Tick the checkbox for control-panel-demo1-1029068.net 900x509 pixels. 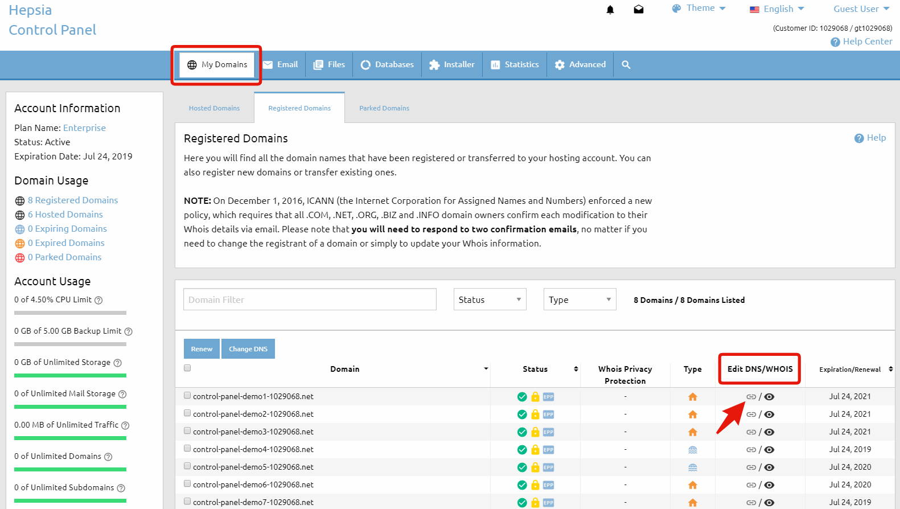pyautogui.click(x=187, y=396)
